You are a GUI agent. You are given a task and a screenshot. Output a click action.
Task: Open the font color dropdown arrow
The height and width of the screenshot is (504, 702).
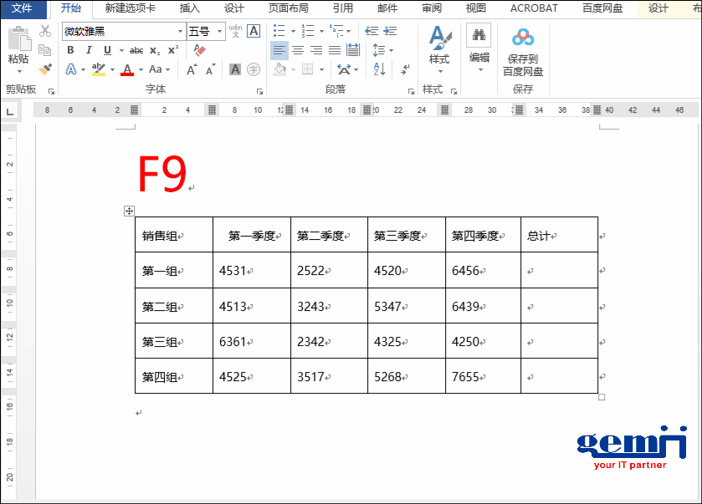click(x=140, y=69)
